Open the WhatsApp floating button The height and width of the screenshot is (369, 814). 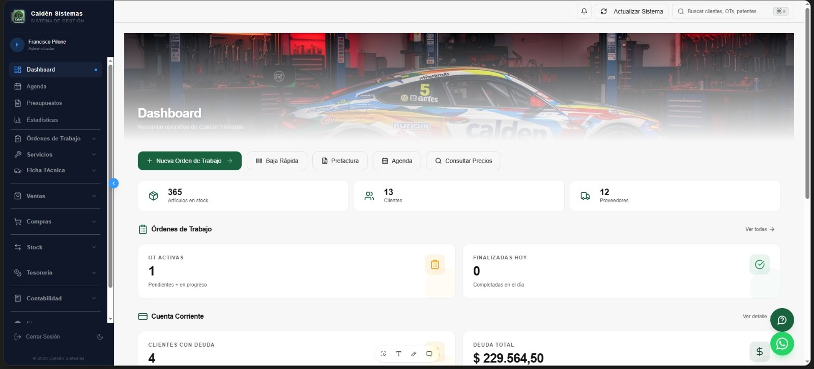782,344
